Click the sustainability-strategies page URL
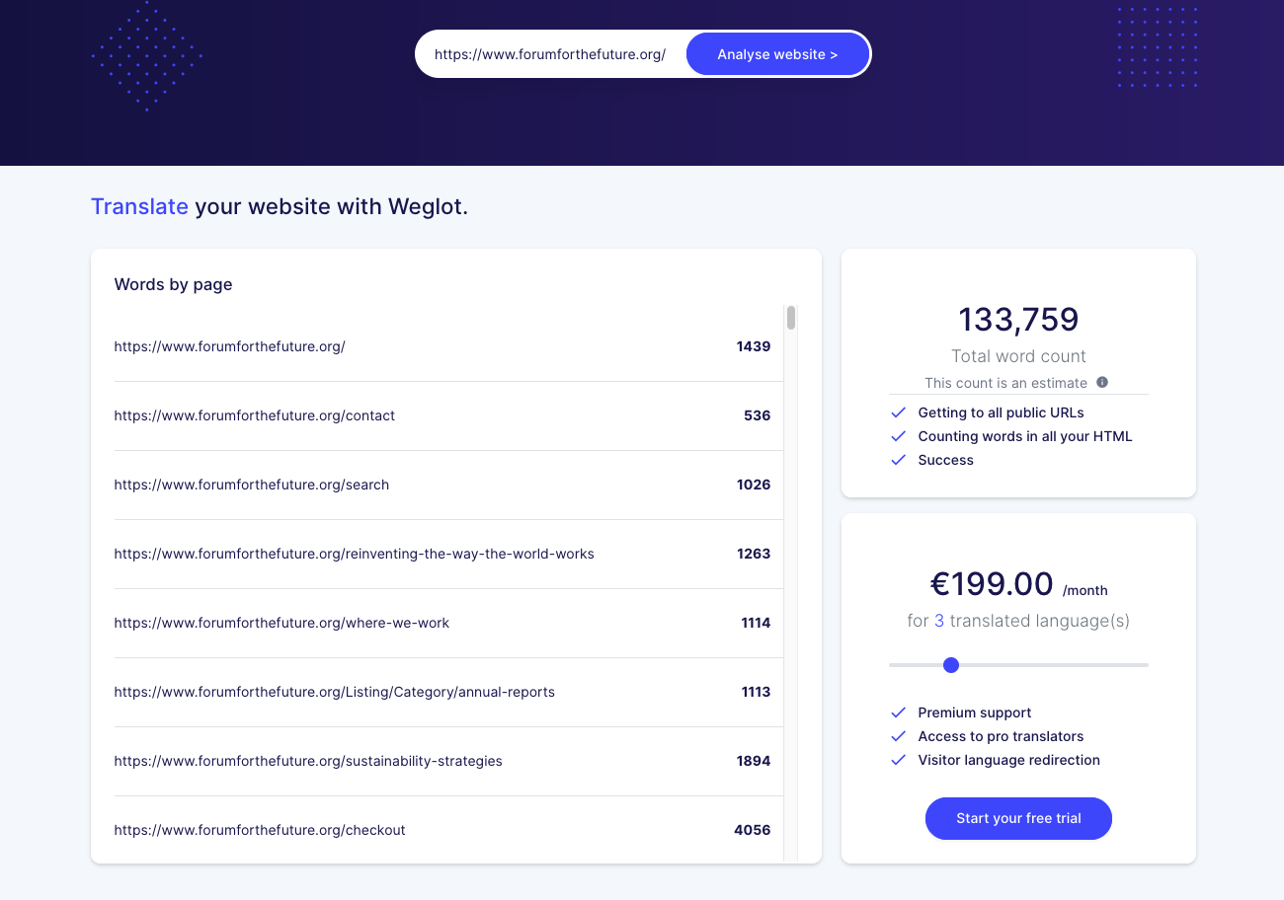Viewport: 1284px width, 900px height. tap(308, 761)
